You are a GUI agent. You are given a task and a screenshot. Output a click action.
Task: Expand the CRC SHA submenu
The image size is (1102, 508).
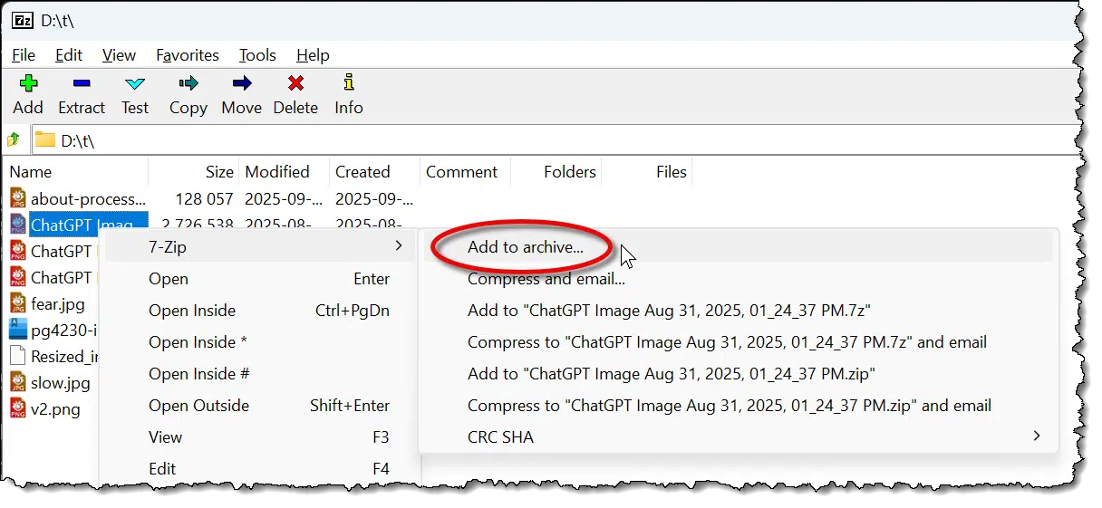click(x=739, y=437)
